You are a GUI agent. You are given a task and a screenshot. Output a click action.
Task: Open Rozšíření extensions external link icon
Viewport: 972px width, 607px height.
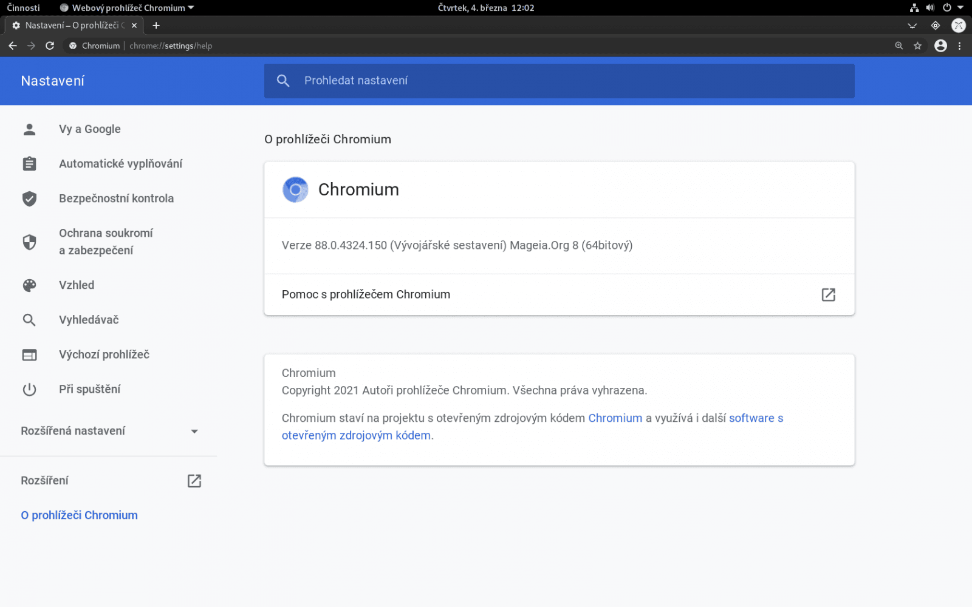tap(194, 481)
